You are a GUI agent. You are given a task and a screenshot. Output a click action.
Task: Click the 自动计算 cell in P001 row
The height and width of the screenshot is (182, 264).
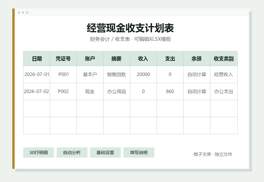tap(197, 75)
